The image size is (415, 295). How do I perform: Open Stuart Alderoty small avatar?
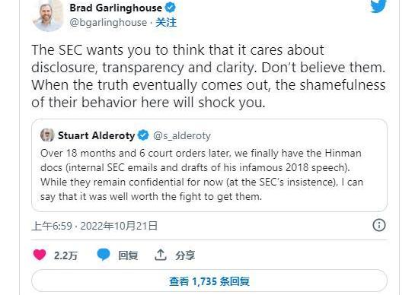tap(47, 135)
